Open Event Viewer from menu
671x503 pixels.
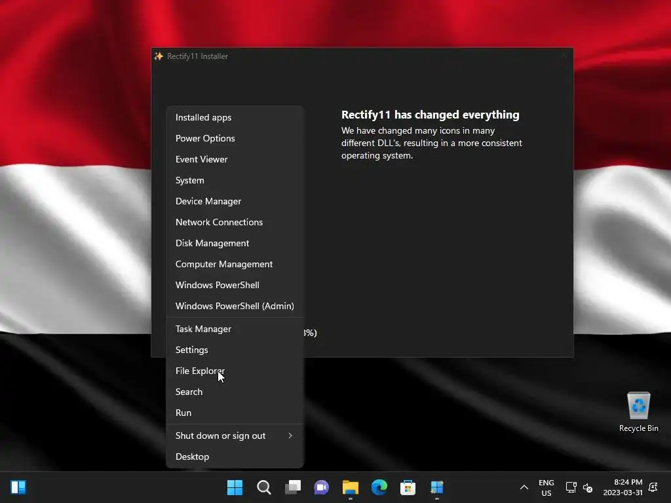coord(235,159)
